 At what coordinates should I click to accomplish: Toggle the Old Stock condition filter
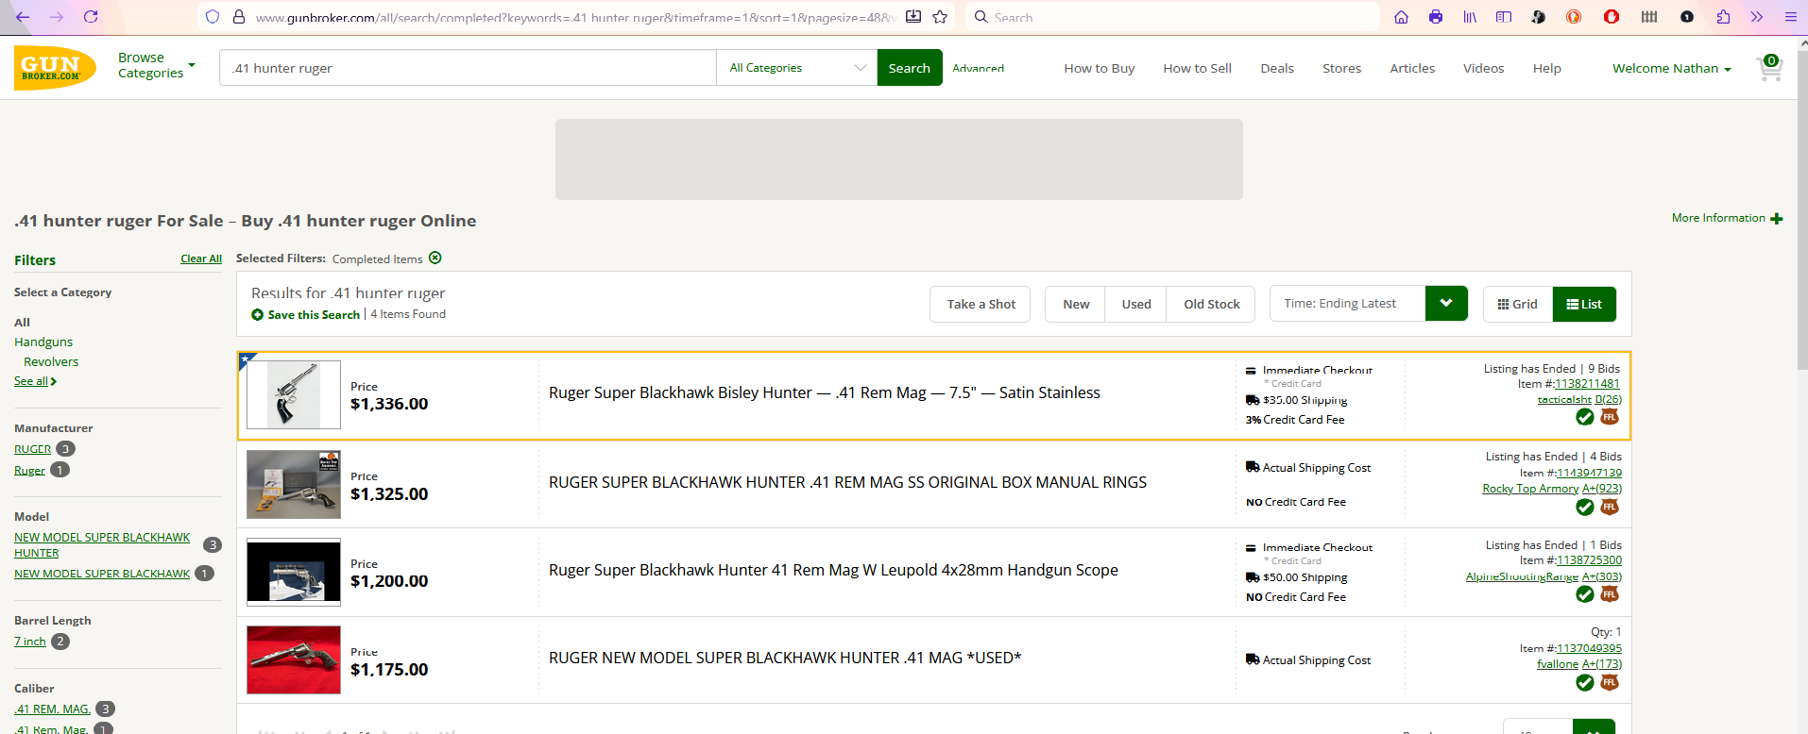click(x=1212, y=304)
